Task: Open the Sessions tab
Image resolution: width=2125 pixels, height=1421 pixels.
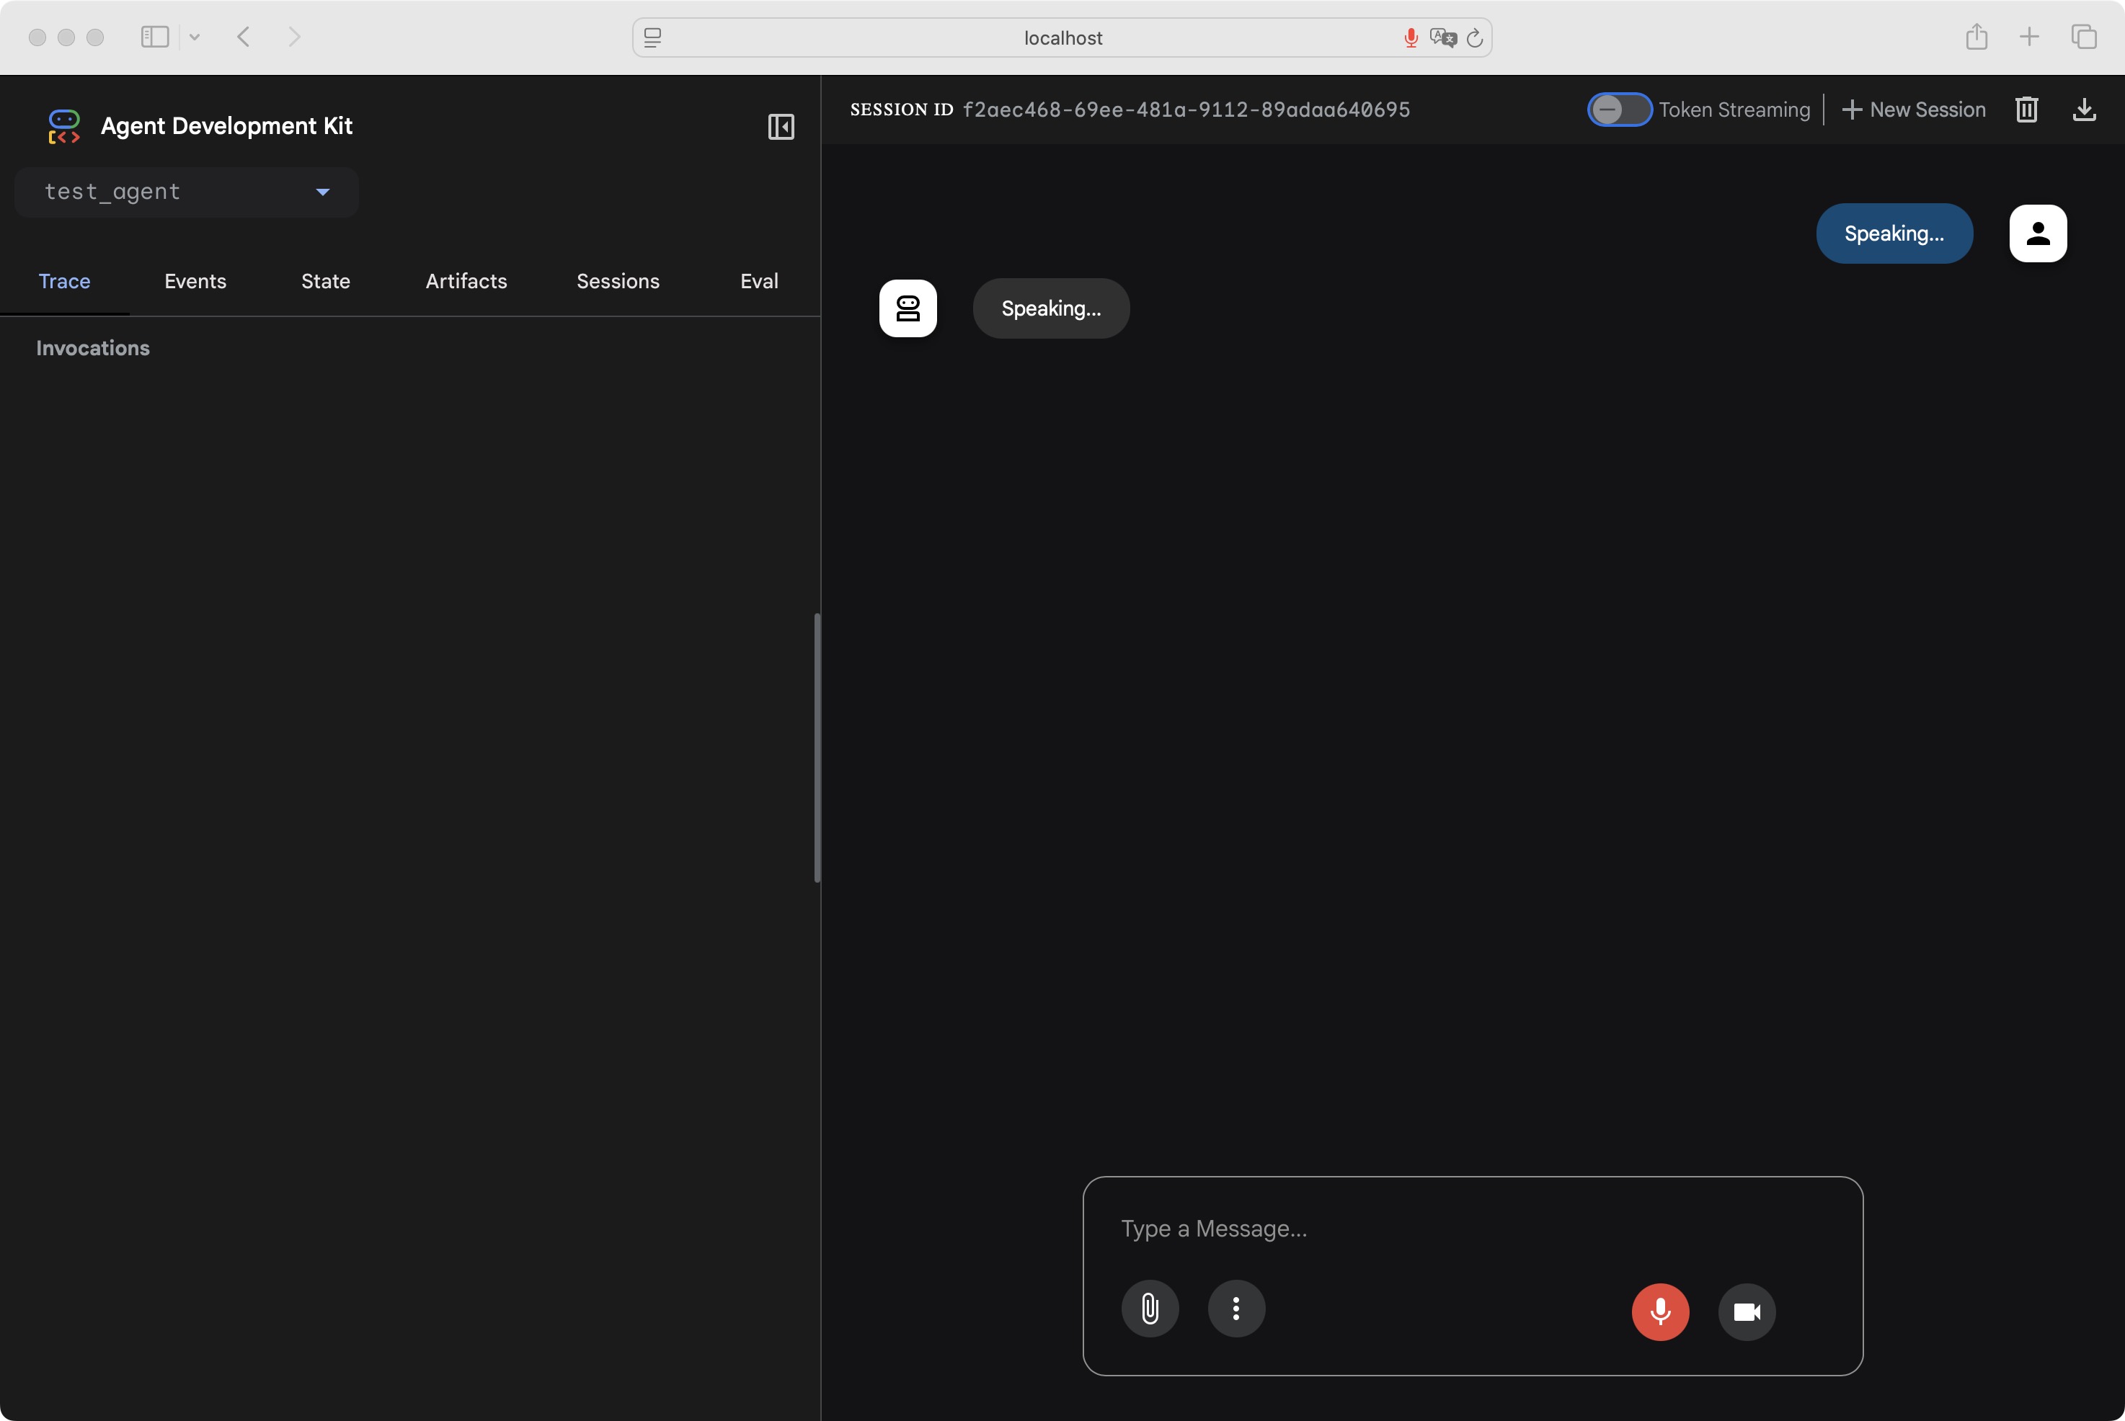Action: [x=617, y=281]
